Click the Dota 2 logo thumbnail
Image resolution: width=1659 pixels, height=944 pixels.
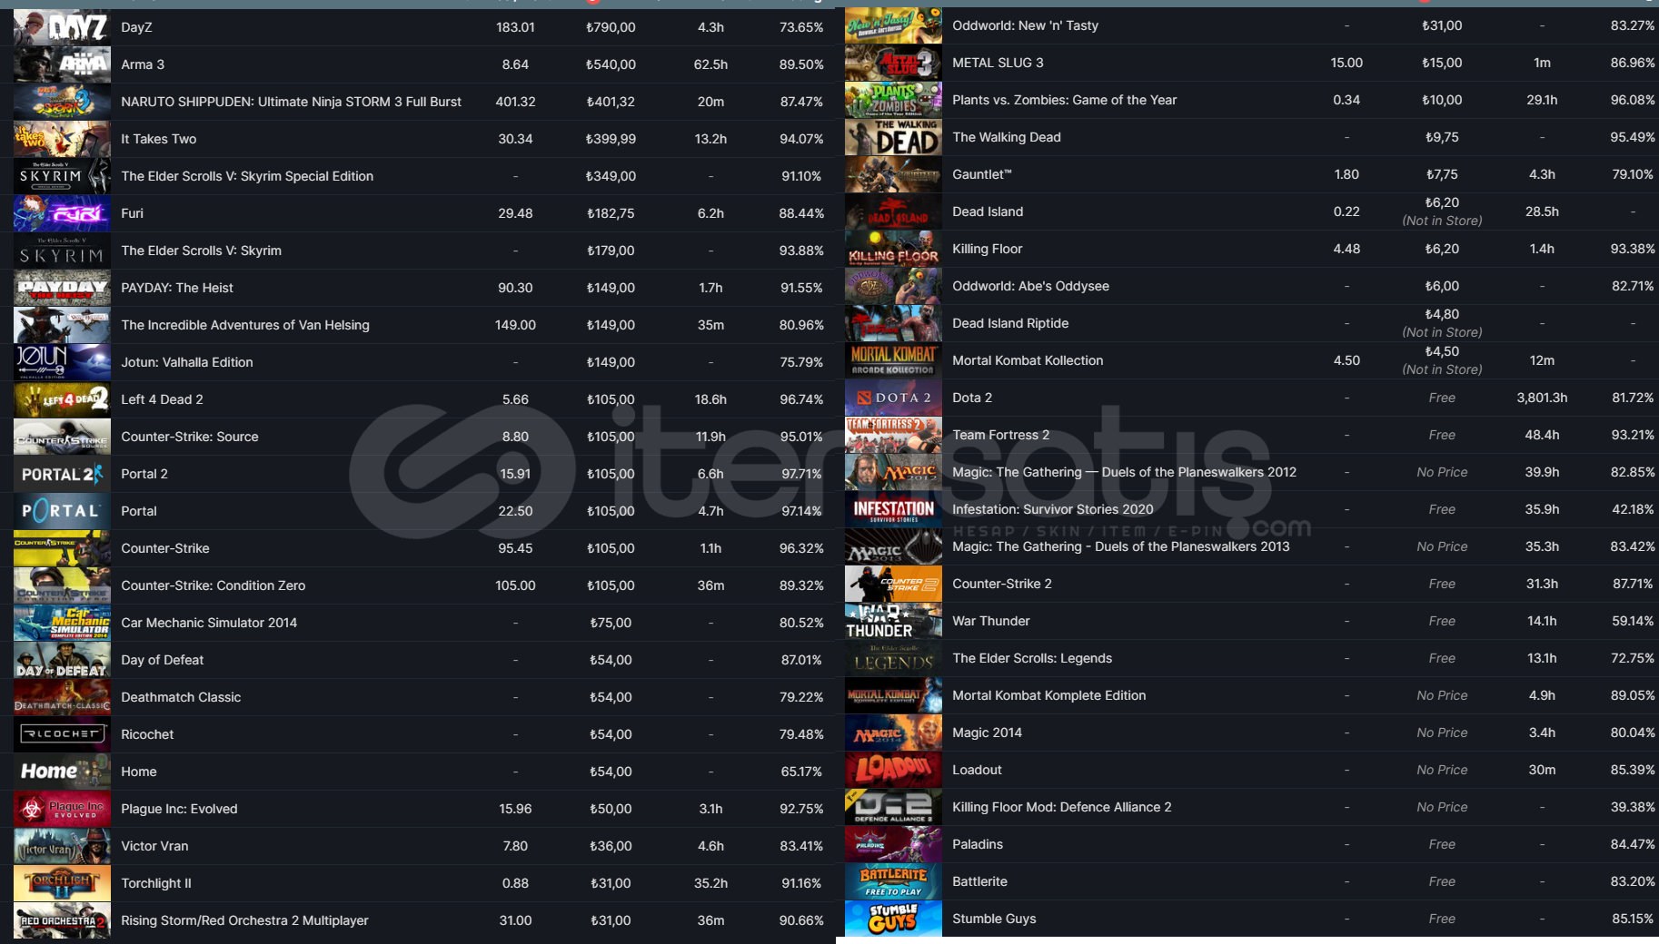[x=893, y=398]
